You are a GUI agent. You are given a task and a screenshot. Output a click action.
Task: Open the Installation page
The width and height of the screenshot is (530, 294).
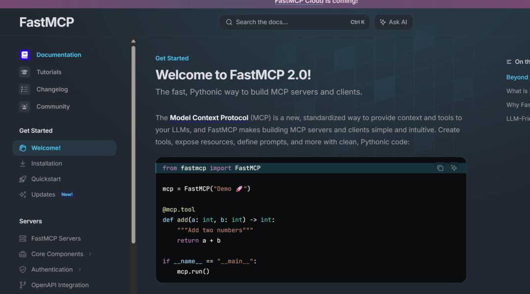pos(47,163)
